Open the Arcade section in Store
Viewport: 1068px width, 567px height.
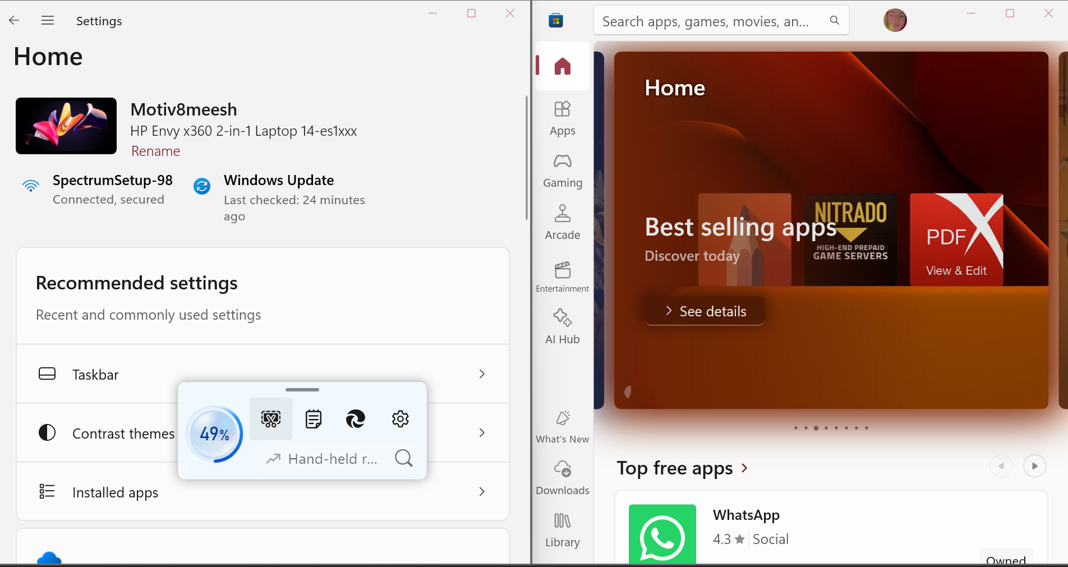(x=562, y=223)
